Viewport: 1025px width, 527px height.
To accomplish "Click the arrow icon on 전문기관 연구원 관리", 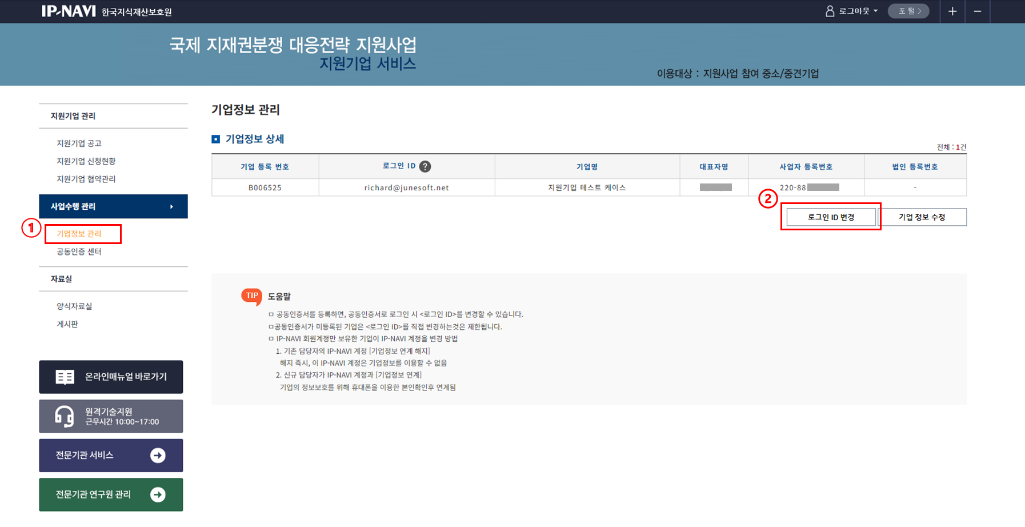I will click(158, 494).
